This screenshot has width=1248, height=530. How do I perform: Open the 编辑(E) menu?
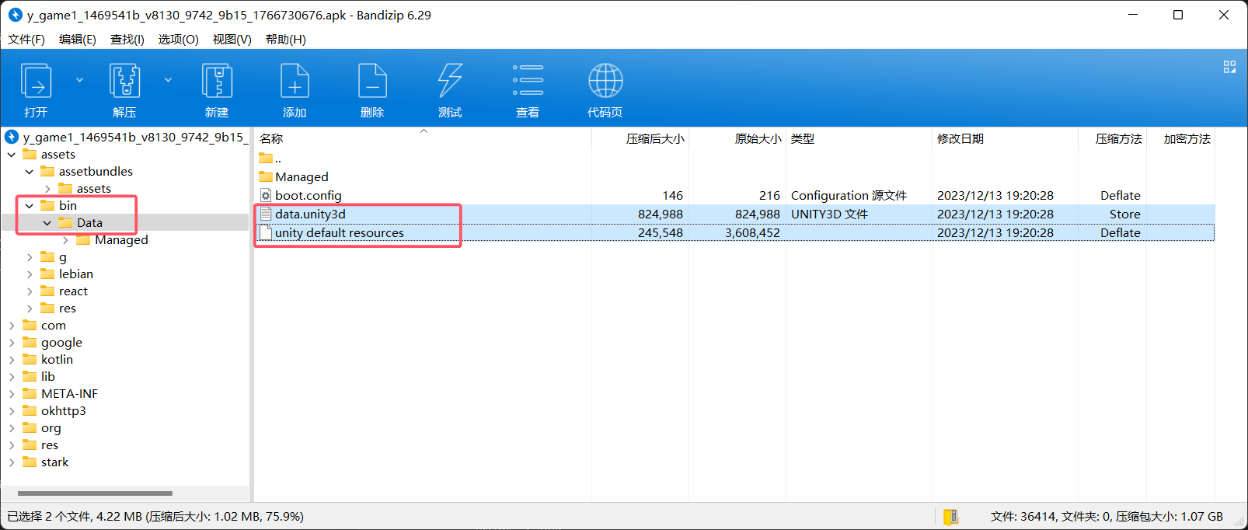point(78,40)
